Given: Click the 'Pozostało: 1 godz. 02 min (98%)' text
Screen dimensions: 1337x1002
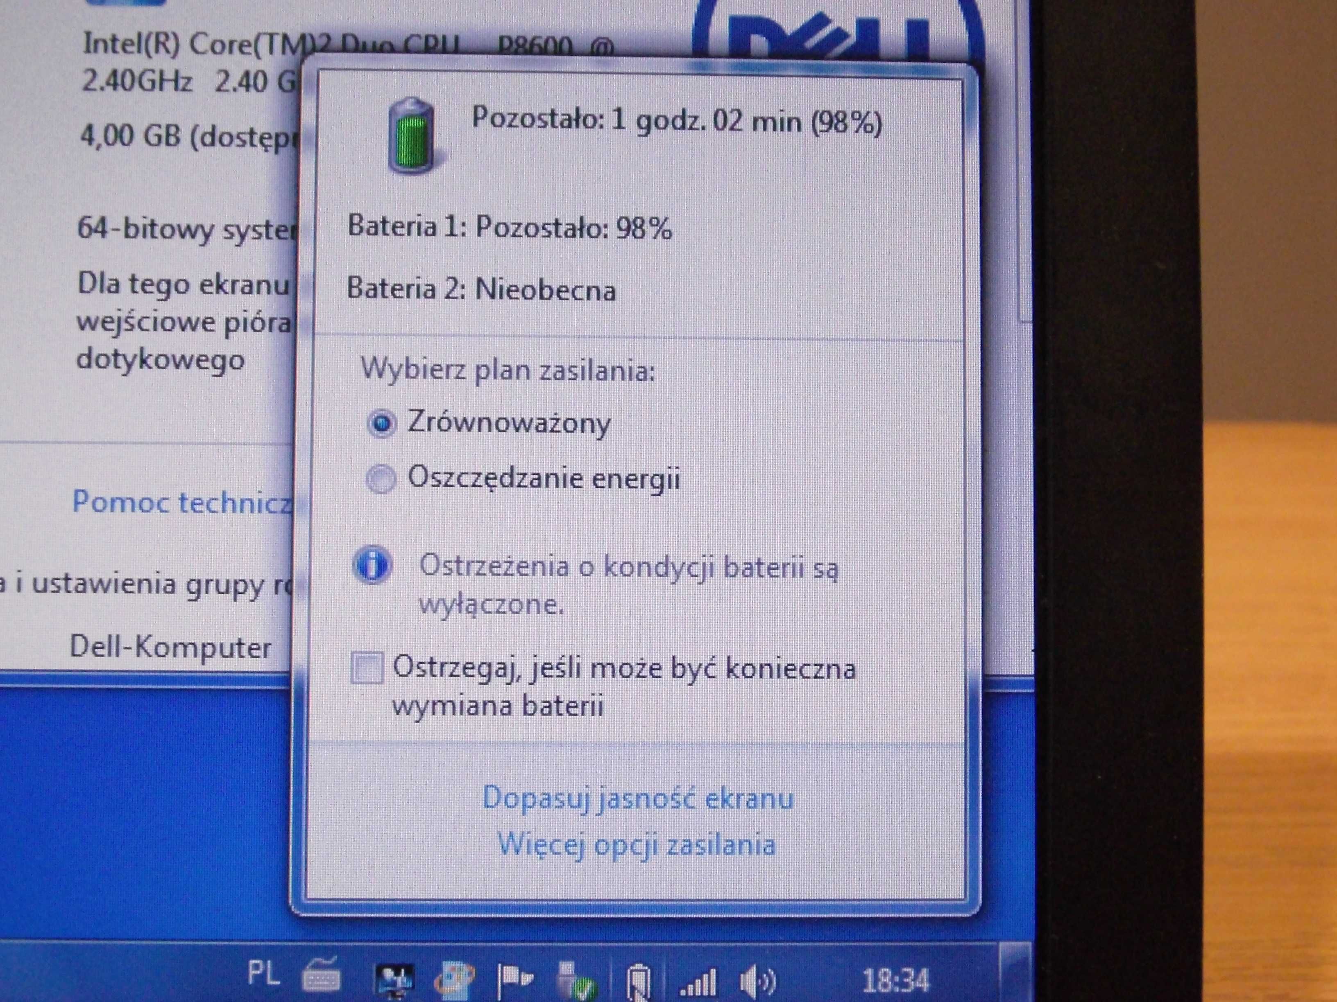Looking at the screenshot, I should 677,120.
